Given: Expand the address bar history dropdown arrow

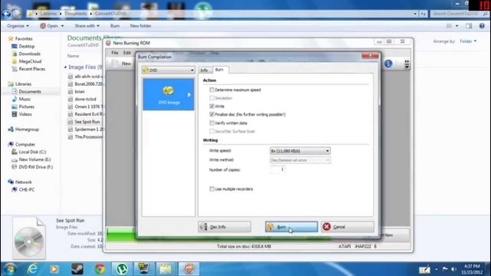Looking at the screenshot, I should [415, 14].
